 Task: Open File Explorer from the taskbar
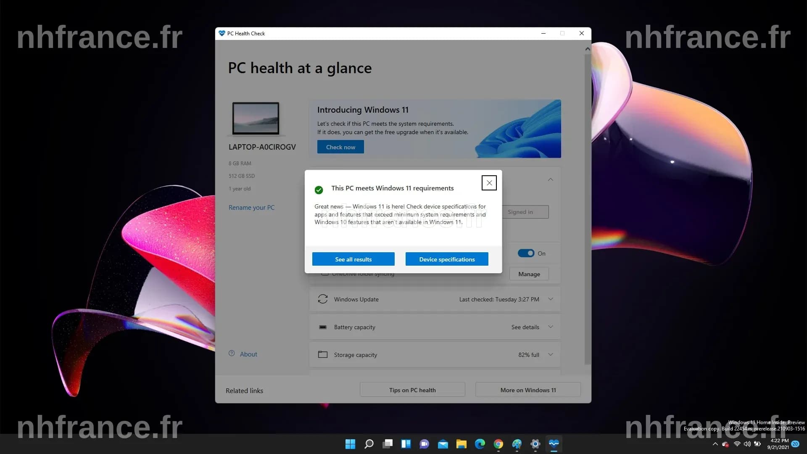pos(461,444)
